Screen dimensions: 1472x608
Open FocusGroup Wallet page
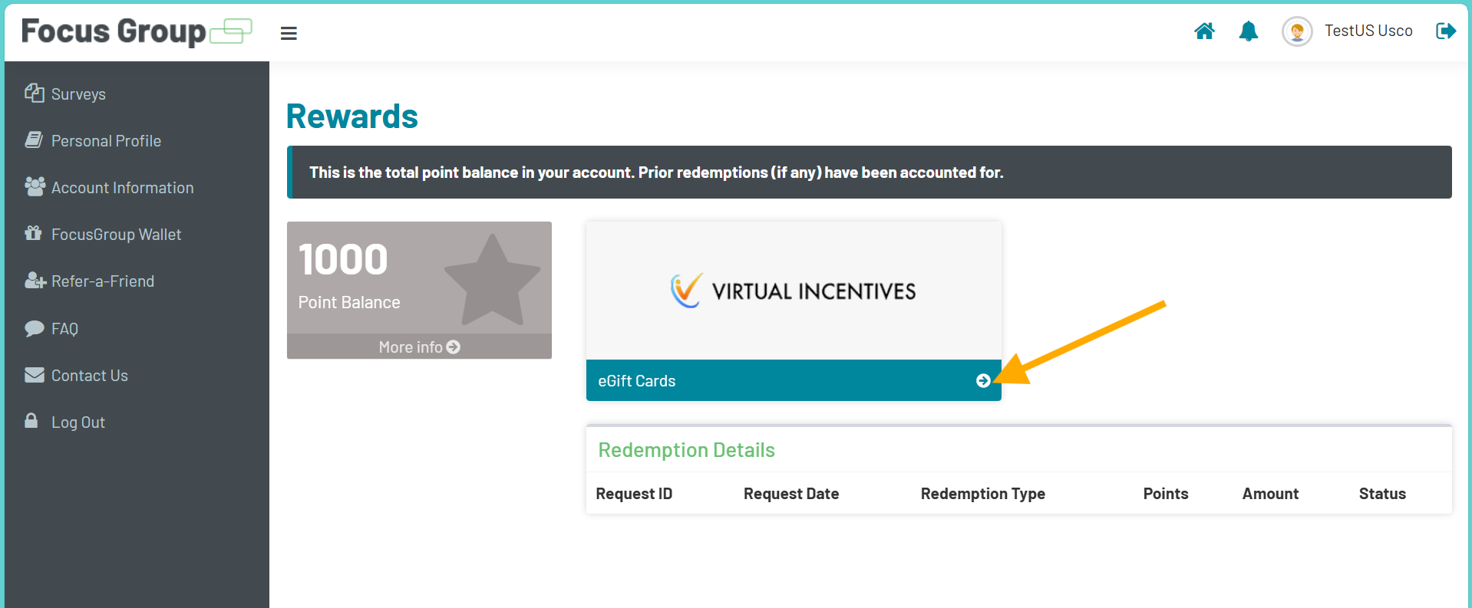coord(117,235)
